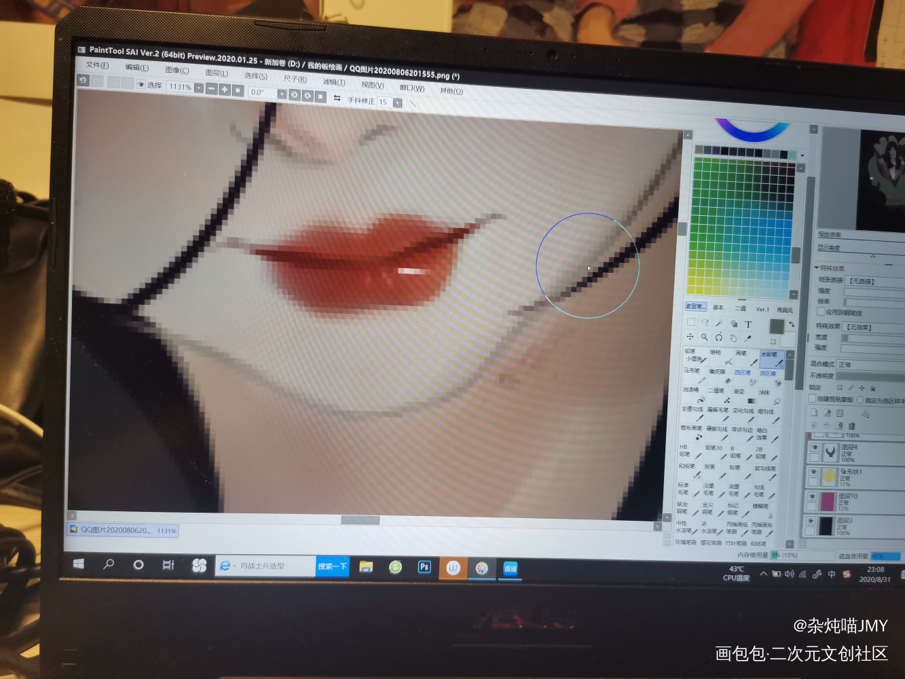Image resolution: width=905 pixels, height=679 pixels.
Task: Enable the 应用到钢笔线 checkbox
Action: pos(821,312)
